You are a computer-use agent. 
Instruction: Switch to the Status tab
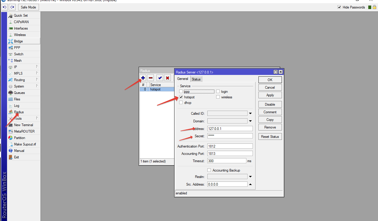[196, 79]
